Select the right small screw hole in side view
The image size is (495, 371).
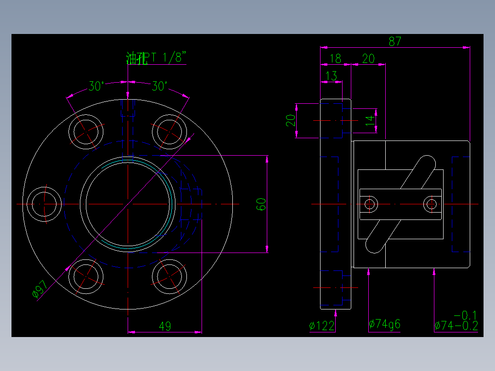tap(432, 204)
